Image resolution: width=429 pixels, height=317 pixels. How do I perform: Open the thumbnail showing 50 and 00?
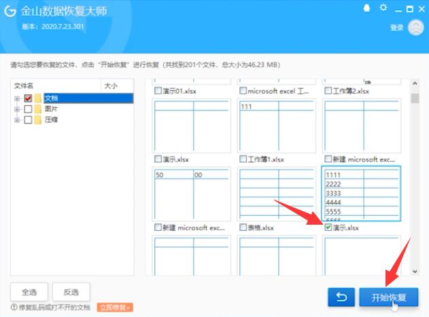[192, 193]
